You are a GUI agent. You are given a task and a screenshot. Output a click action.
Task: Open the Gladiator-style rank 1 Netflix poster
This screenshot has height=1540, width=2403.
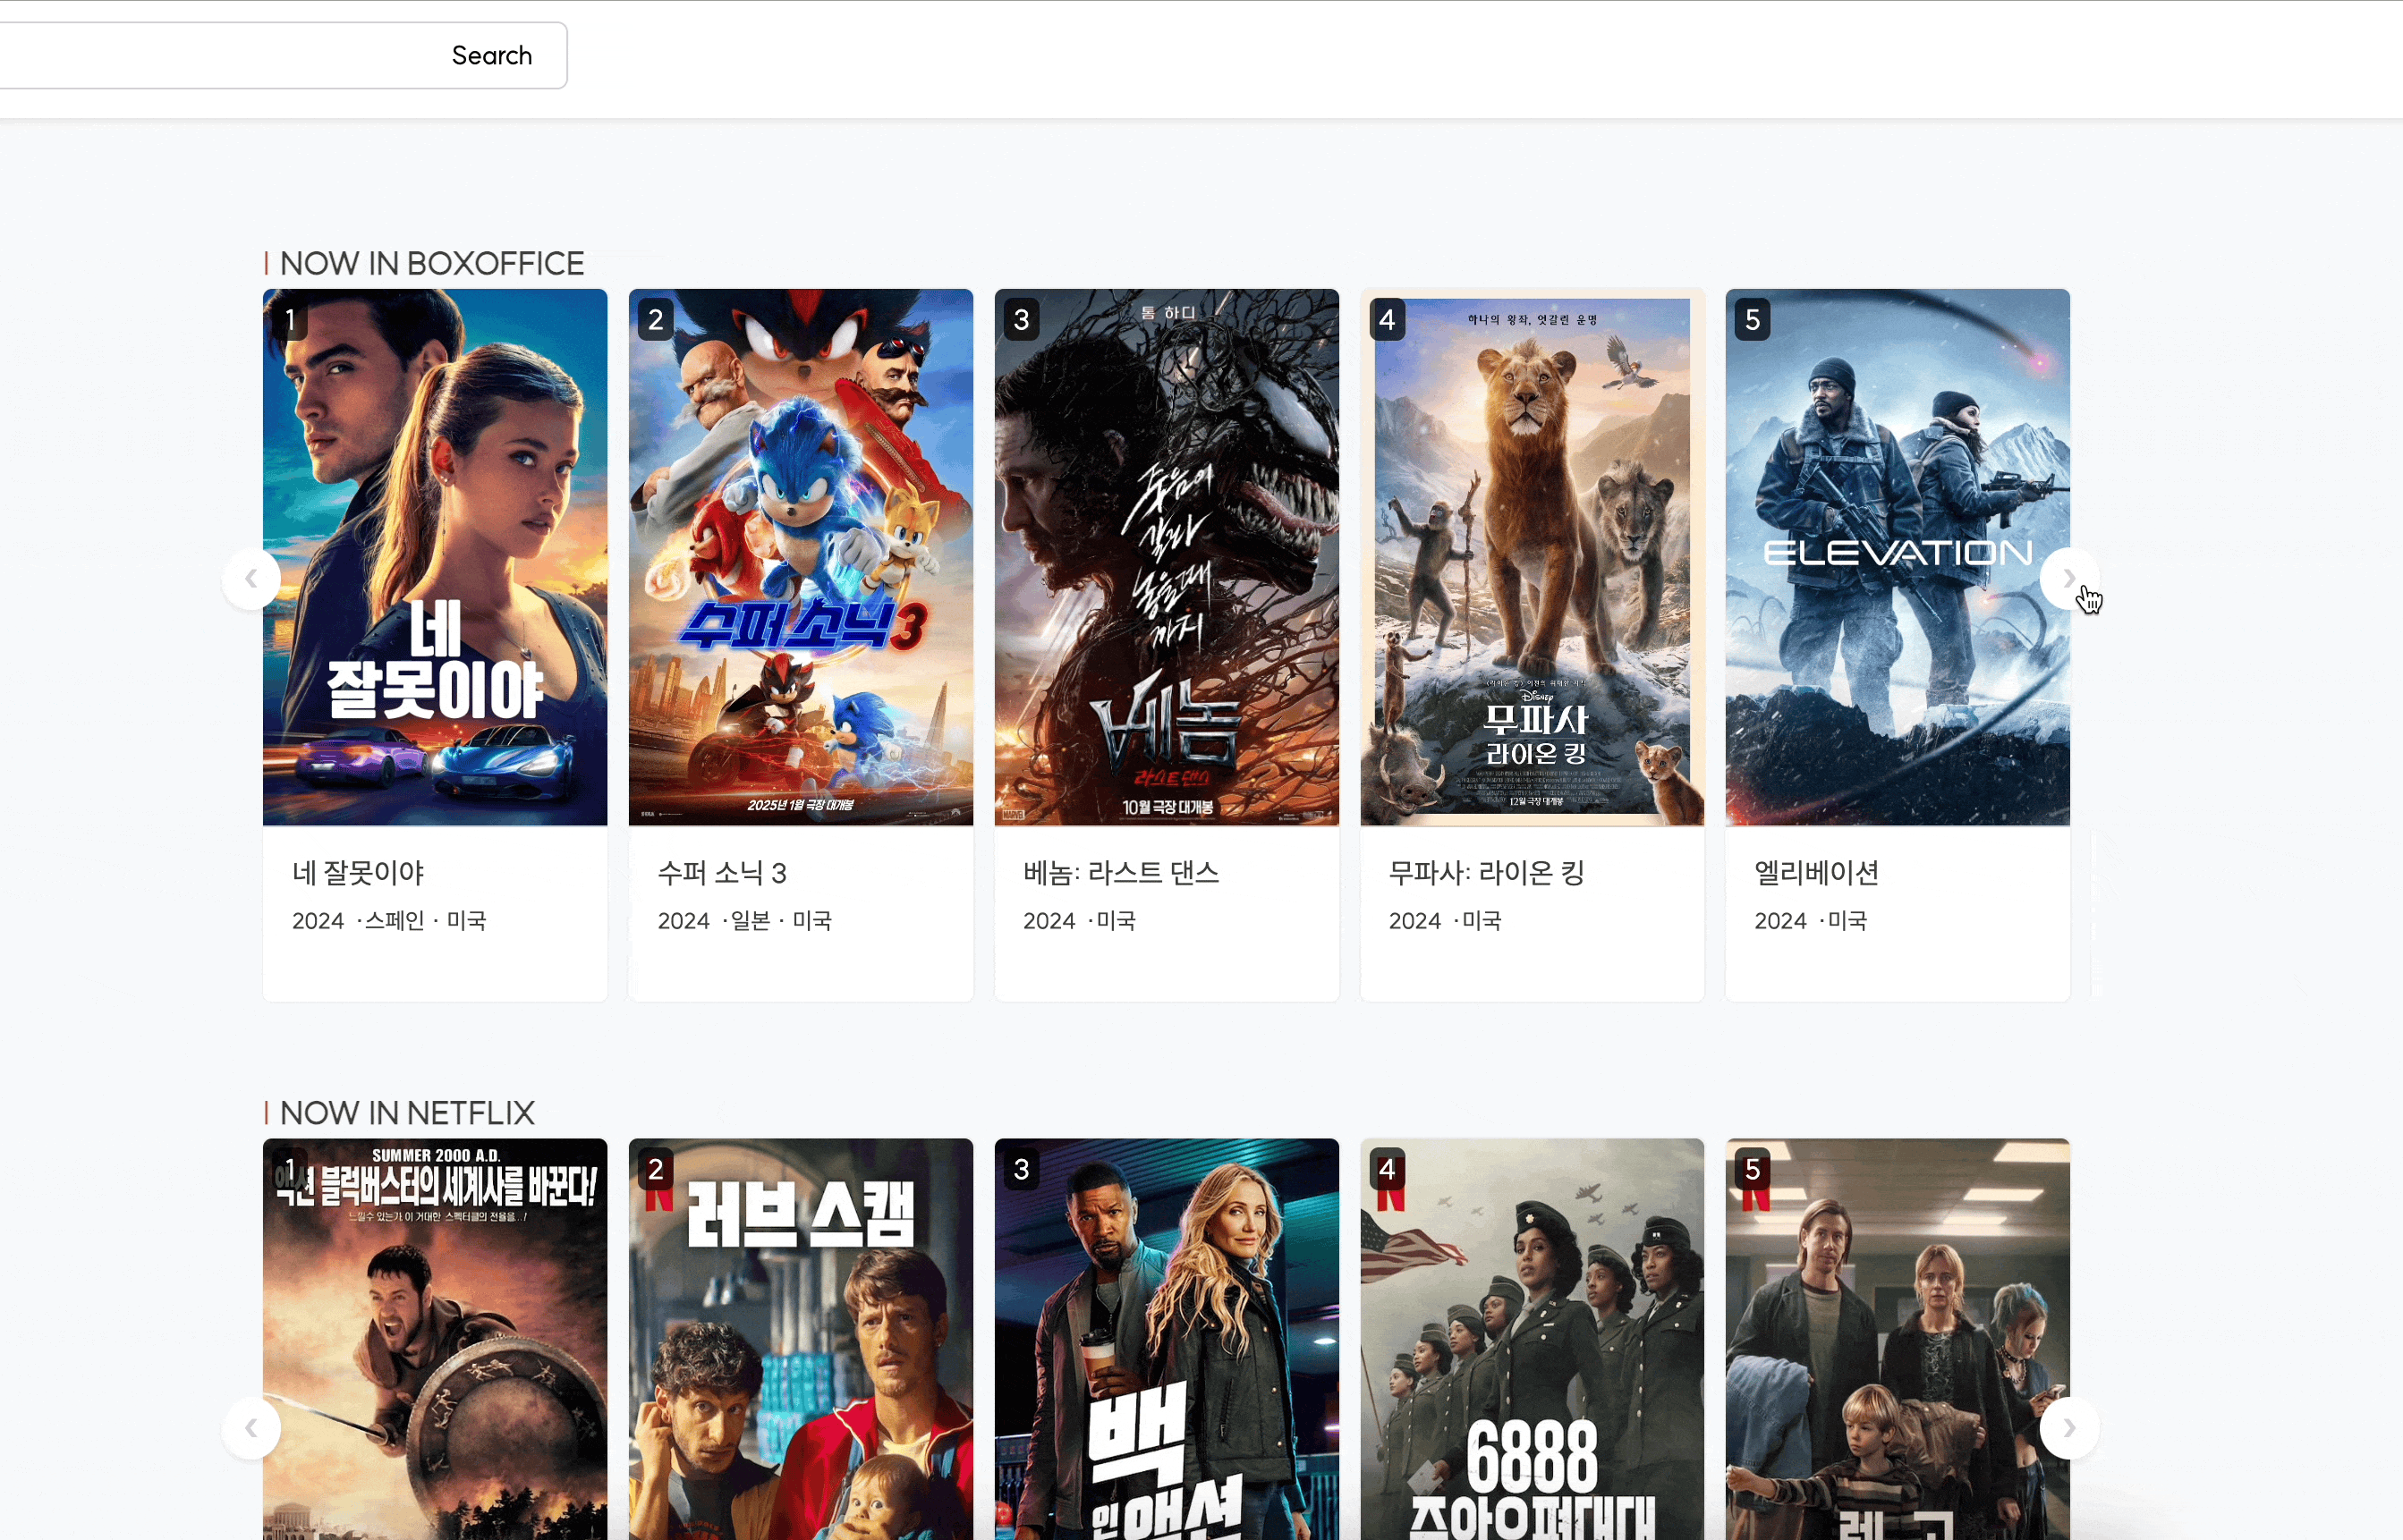[434, 1340]
